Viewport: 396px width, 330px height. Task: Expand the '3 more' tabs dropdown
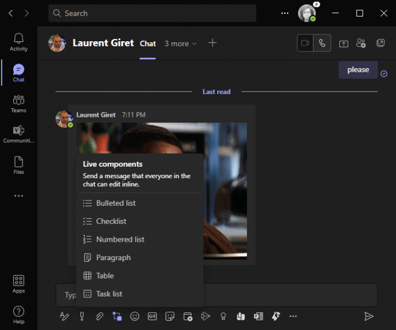(x=181, y=44)
